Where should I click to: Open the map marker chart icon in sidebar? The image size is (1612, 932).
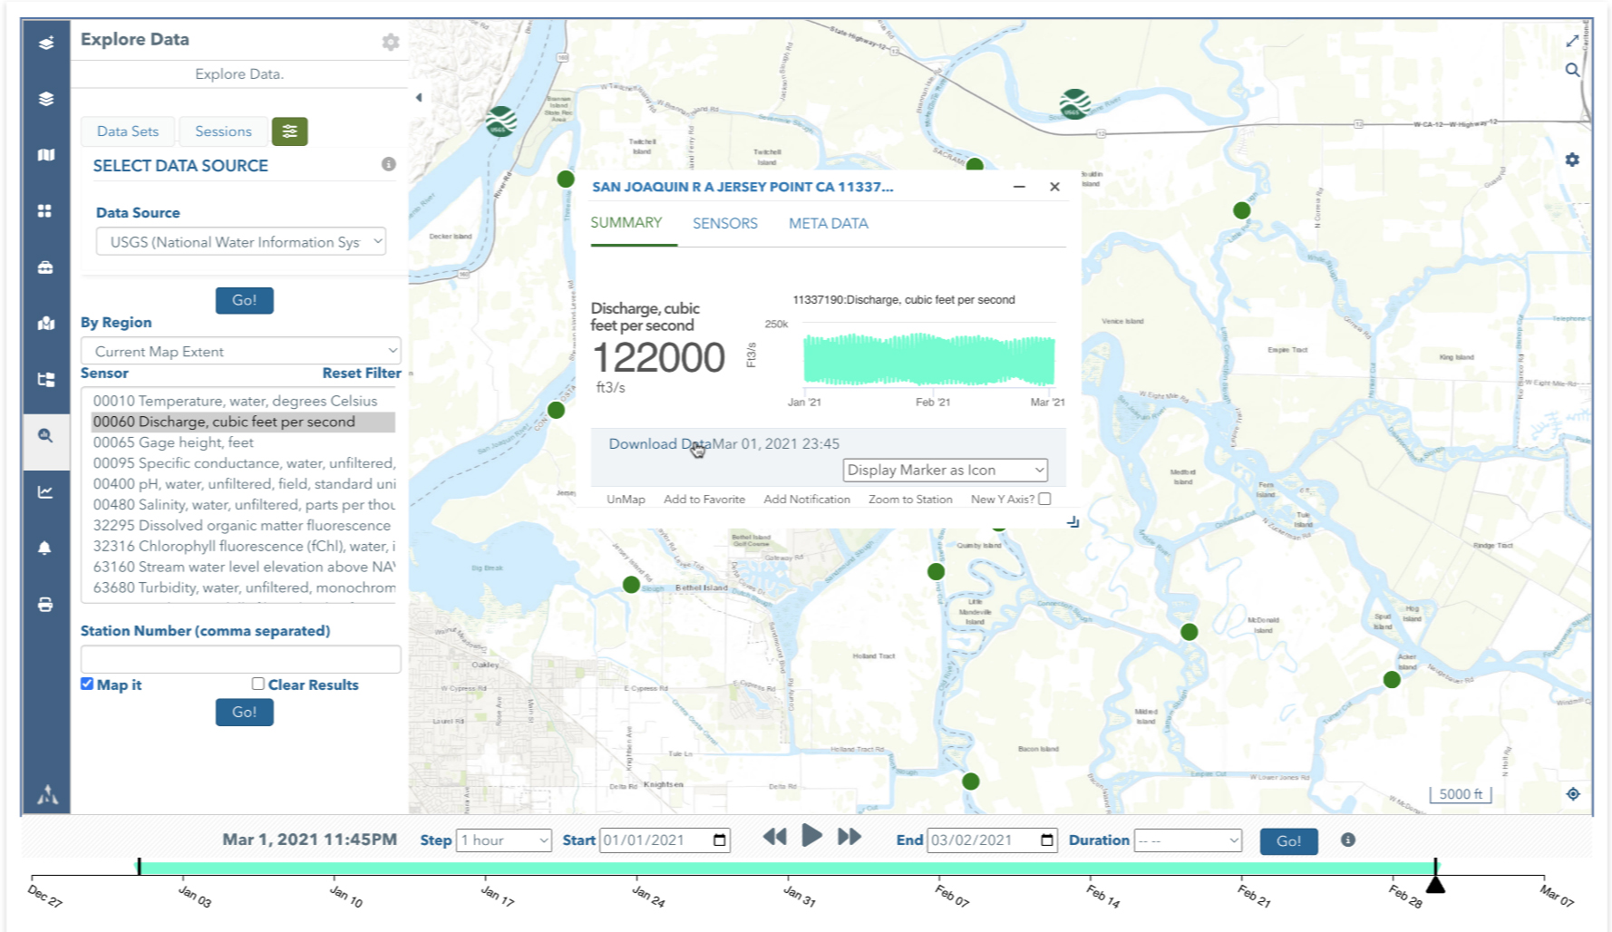point(46,324)
